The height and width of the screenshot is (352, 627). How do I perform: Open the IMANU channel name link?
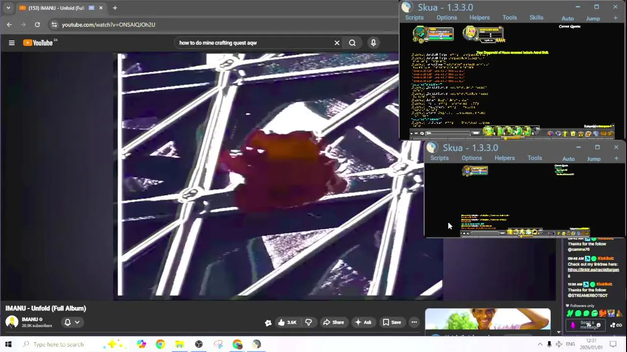pos(30,319)
